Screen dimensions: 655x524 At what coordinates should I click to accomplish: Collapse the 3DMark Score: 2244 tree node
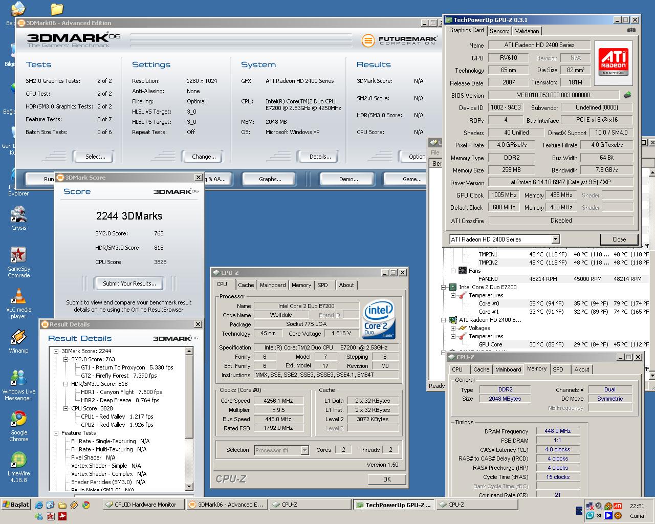point(56,351)
